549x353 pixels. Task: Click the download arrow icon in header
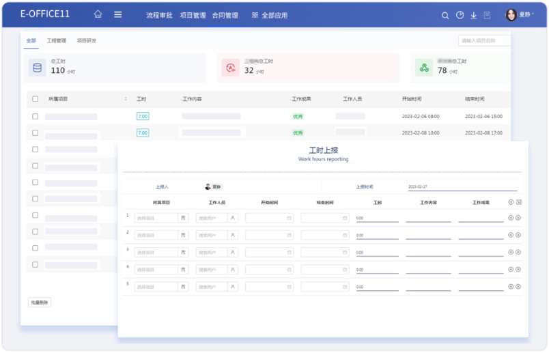pos(473,15)
